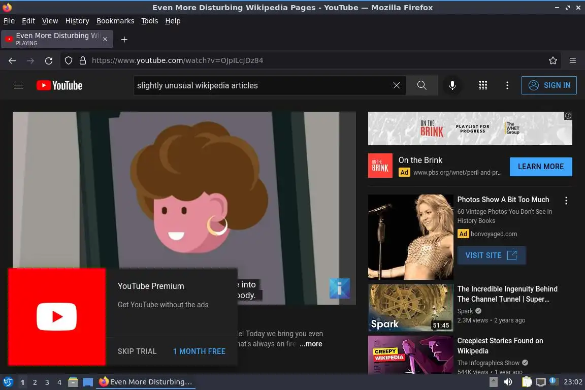Switch to workspace 2
The width and height of the screenshot is (585, 390).
[35, 382]
